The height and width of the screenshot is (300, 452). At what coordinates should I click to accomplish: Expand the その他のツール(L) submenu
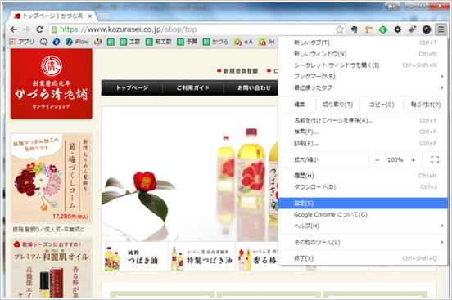(363, 243)
